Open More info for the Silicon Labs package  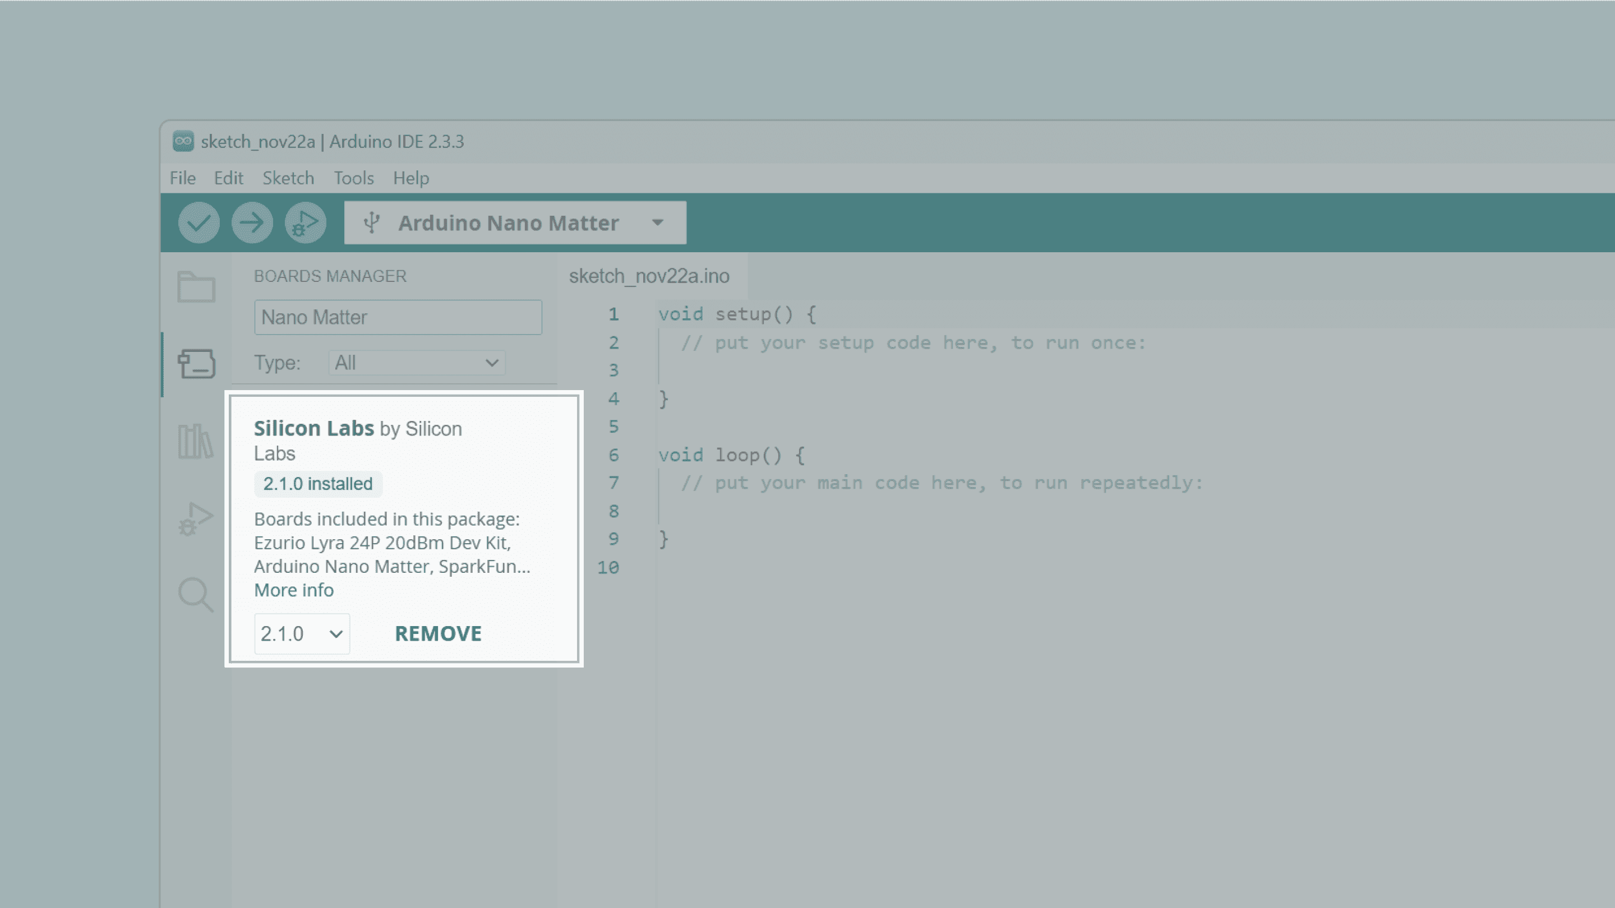[x=293, y=590]
